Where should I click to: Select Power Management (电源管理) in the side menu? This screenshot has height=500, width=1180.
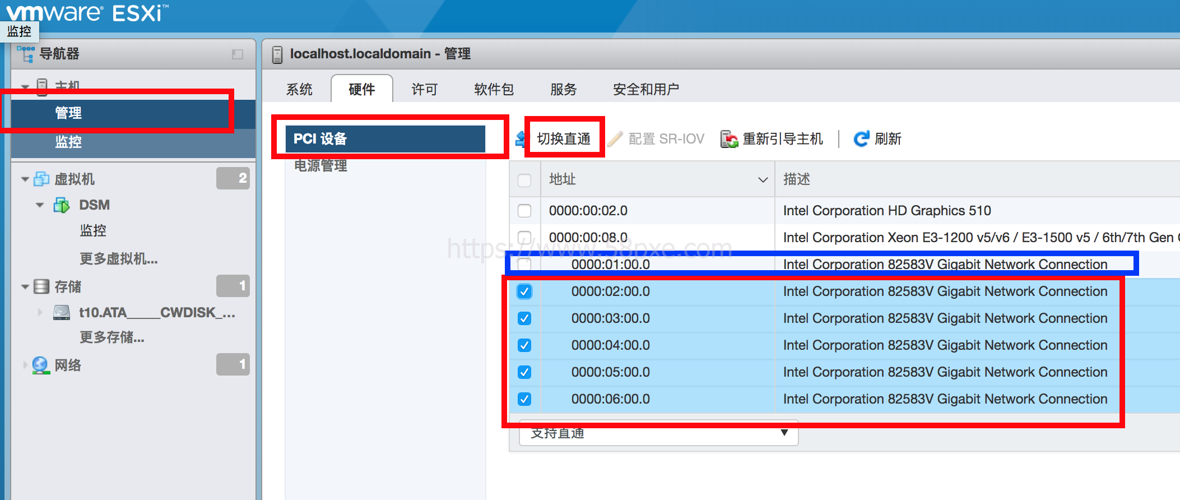point(320,166)
